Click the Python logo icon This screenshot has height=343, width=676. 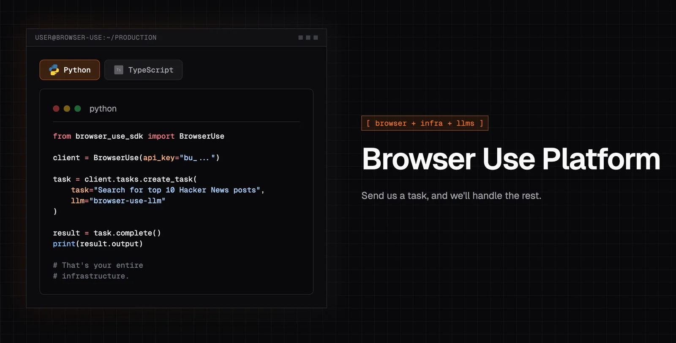[x=54, y=70]
